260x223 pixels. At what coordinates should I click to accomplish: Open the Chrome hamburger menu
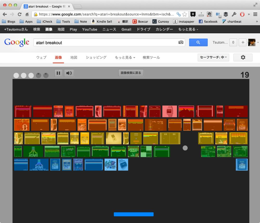click(x=255, y=14)
